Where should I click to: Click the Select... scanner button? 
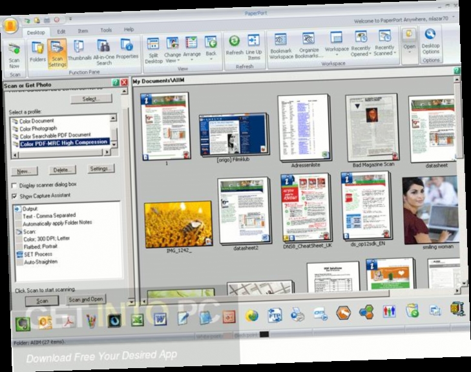pos(91,99)
